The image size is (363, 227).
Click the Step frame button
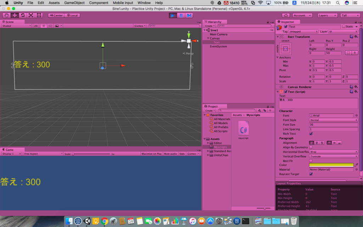[189, 15]
